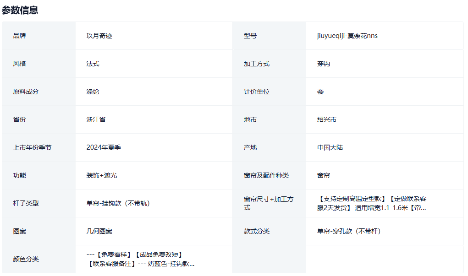Click the 参数信息 section heading

click(20, 10)
